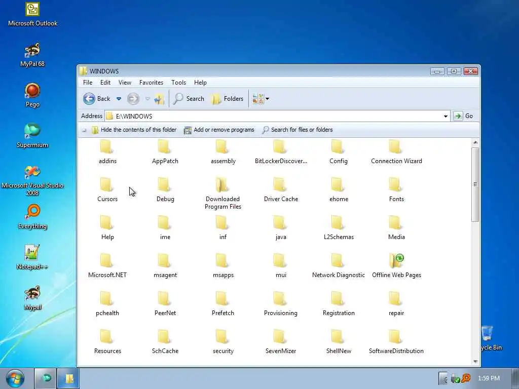Select the Cursors folder
Image resolution: width=519 pixels, height=389 pixels.
(x=107, y=190)
